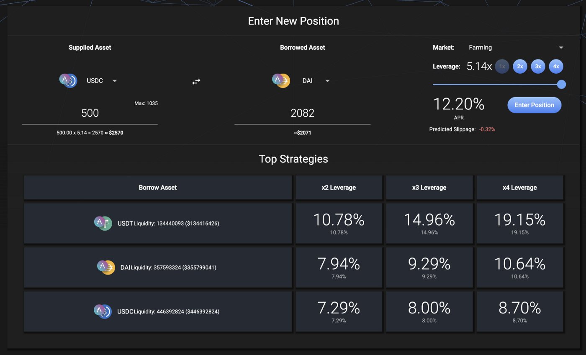586x355 pixels.
Task: Choose the USDT x4 leverage 19.15% strategy
Action: 519,223
